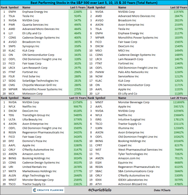Screen dimensions: 188x195
Task: Click 'Broadcom Inc' in the 10-year table
Action: (x=127, y=20)
